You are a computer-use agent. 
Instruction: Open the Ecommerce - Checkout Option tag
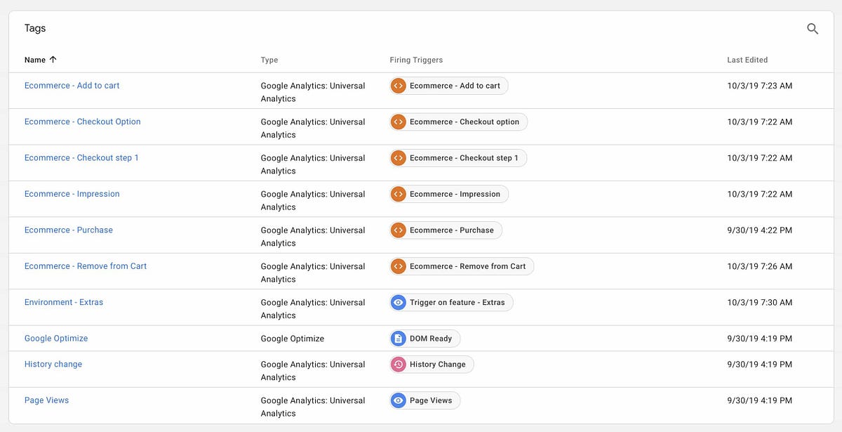[x=82, y=122]
